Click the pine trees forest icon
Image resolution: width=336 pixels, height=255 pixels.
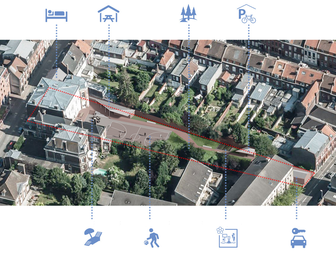(x=188, y=13)
